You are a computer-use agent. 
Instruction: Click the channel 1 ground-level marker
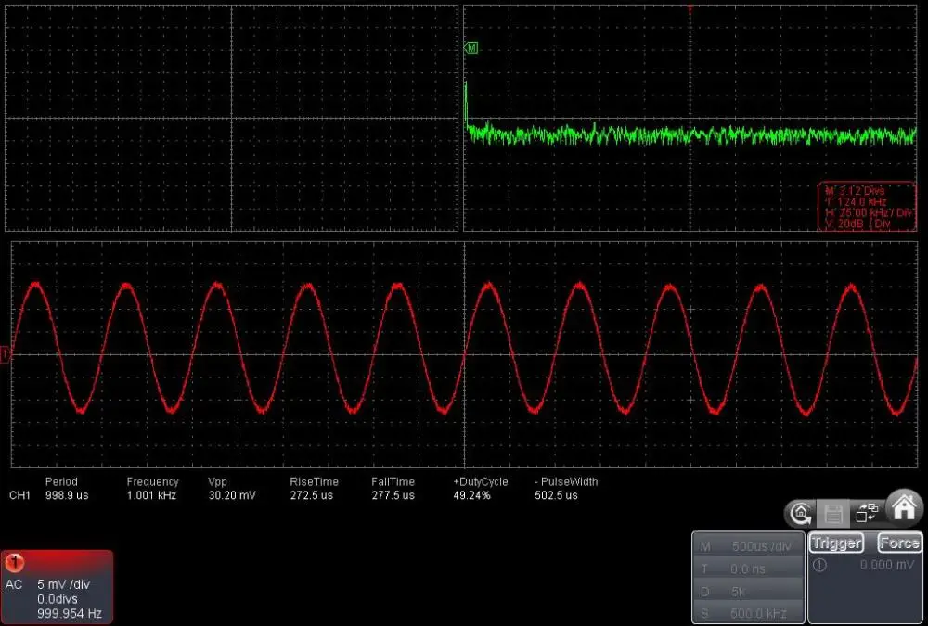5,354
